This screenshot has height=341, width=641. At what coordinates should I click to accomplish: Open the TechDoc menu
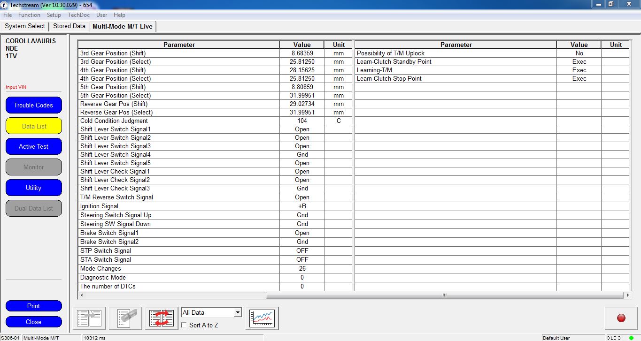click(x=78, y=15)
